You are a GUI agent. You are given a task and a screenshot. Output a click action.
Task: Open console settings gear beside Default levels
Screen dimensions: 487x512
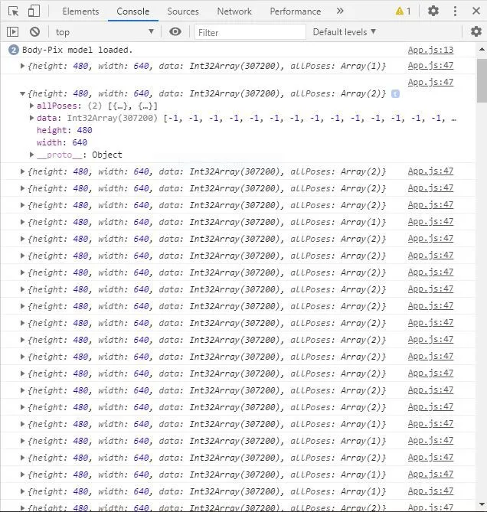(x=476, y=31)
